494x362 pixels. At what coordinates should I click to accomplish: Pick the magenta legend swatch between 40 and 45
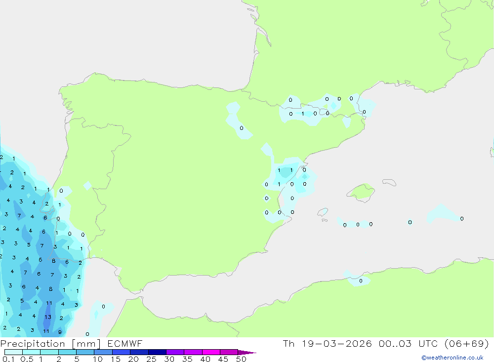click(211, 352)
